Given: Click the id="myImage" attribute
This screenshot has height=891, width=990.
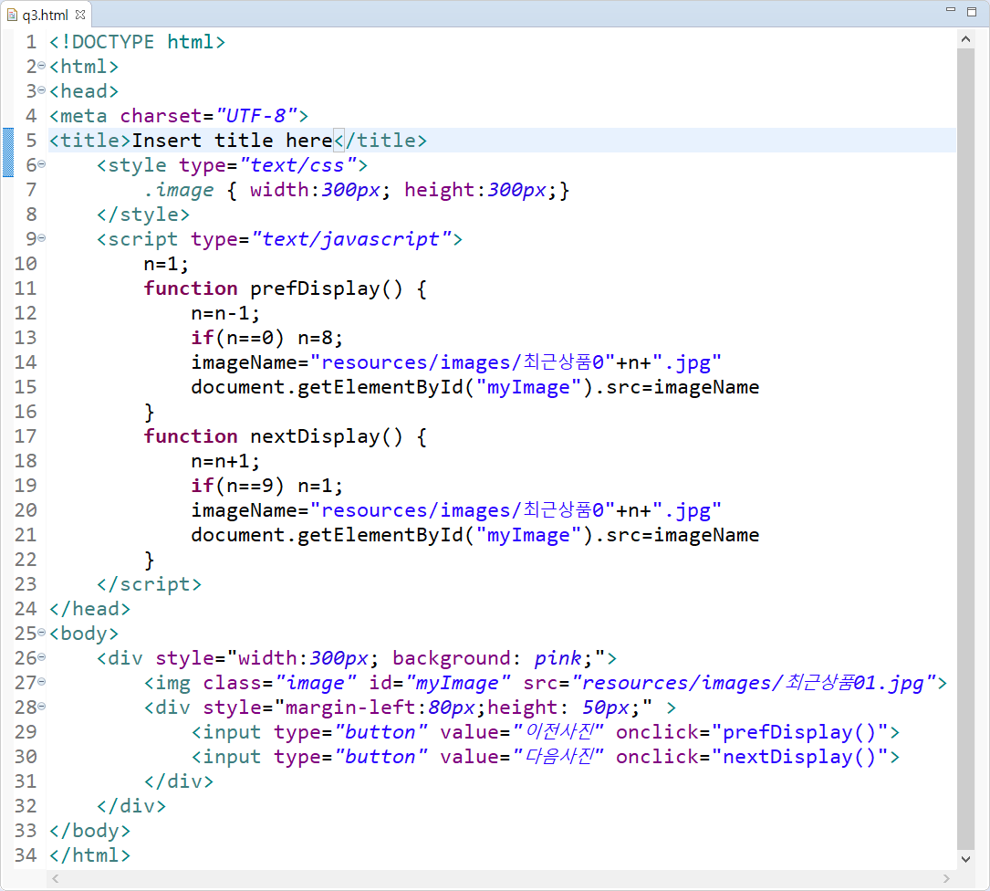Looking at the screenshot, I should pyautogui.click(x=440, y=683).
